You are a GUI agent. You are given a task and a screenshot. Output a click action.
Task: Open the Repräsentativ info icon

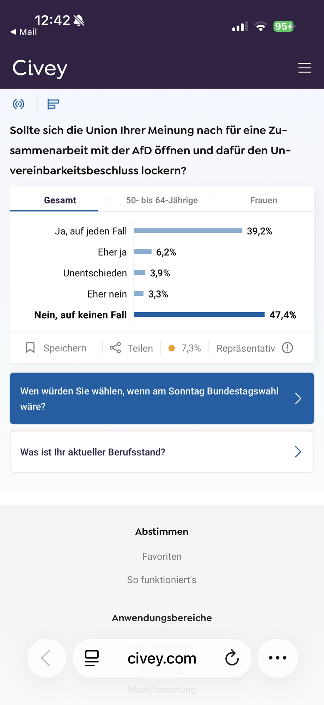click(x=287, y=348)
